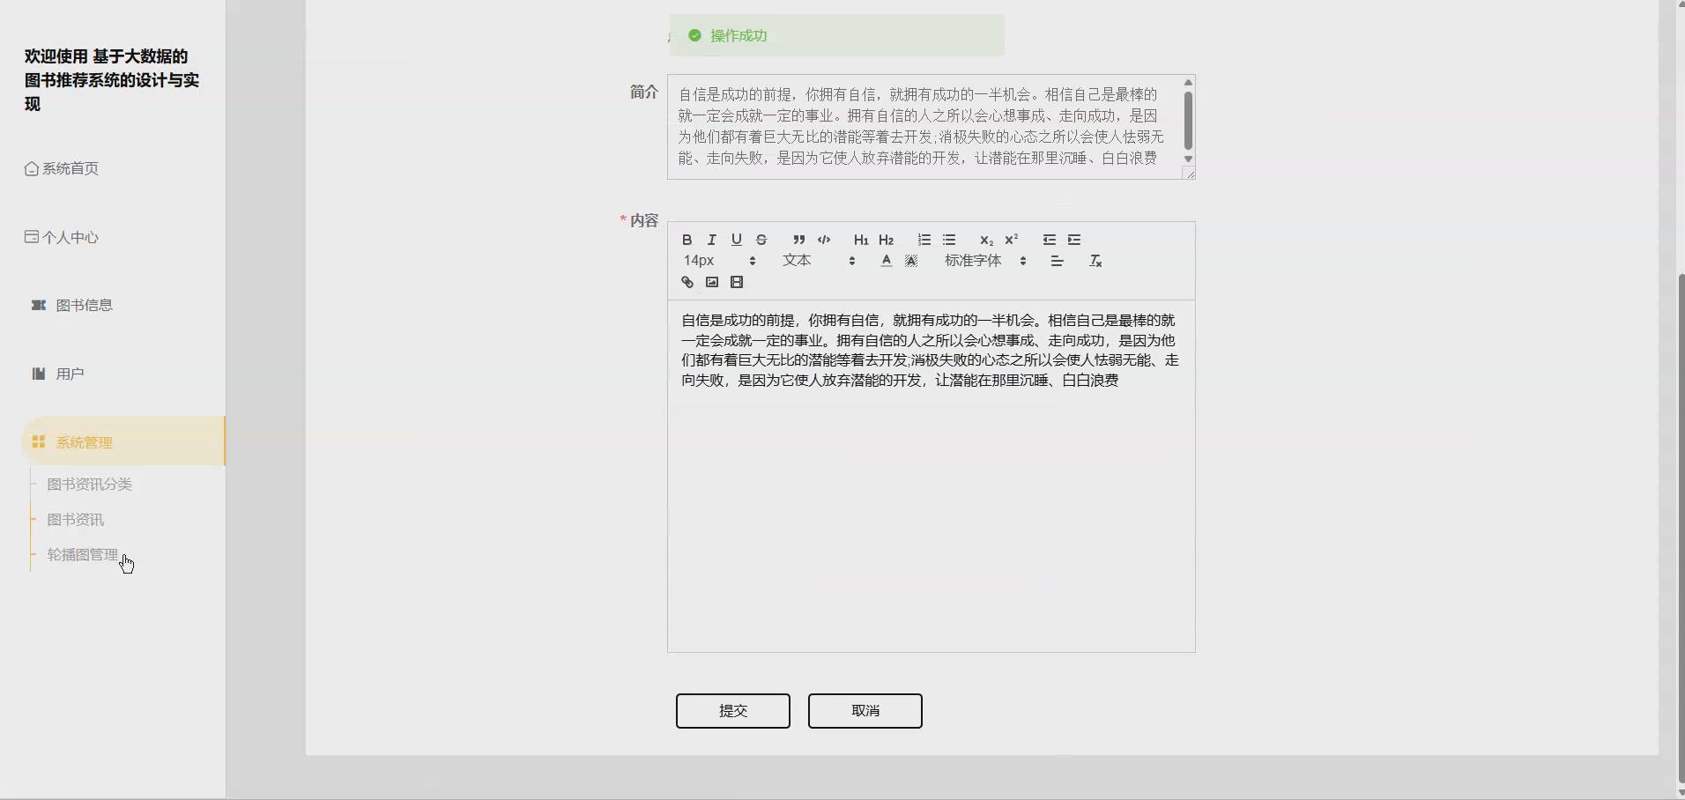Apply italic formatting

point(711,240)
